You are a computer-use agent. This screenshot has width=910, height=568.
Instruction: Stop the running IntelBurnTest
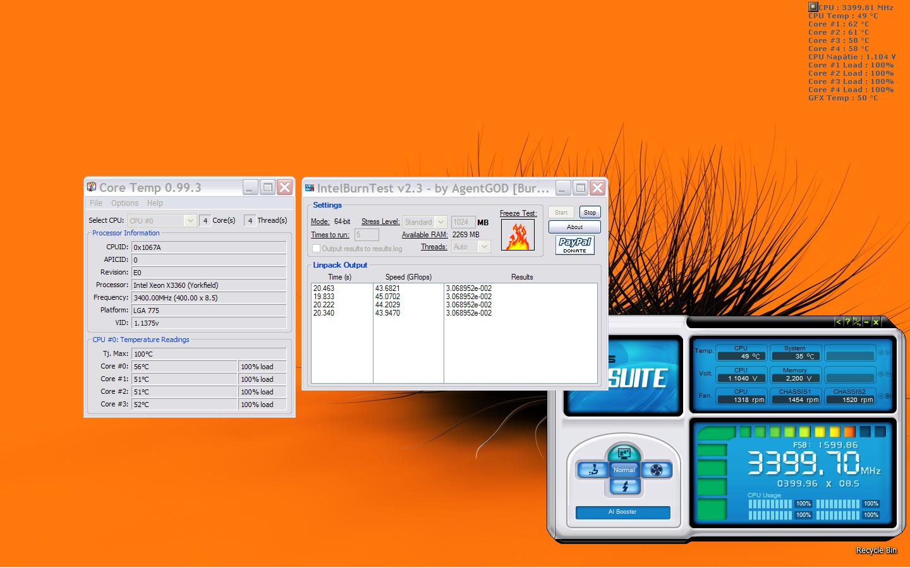coord(590,213)
